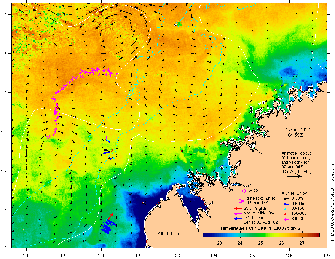
Task: Click the red glide arrow above the blue glider cluster
Action: click(110, 216)
